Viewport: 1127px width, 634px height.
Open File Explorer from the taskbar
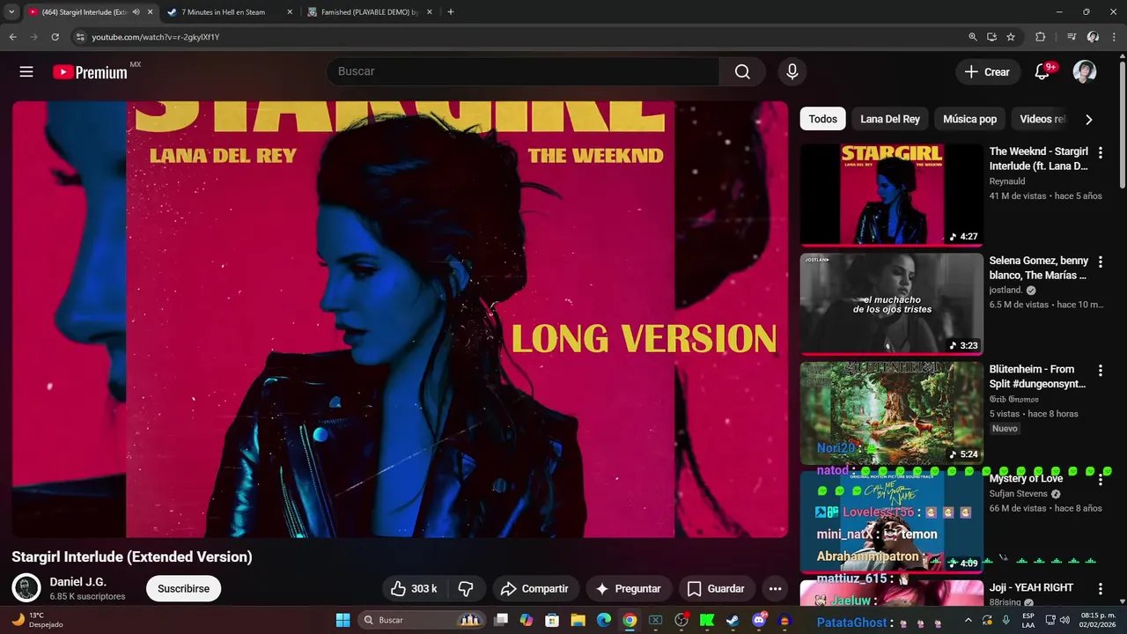click(x=578, y=621)
